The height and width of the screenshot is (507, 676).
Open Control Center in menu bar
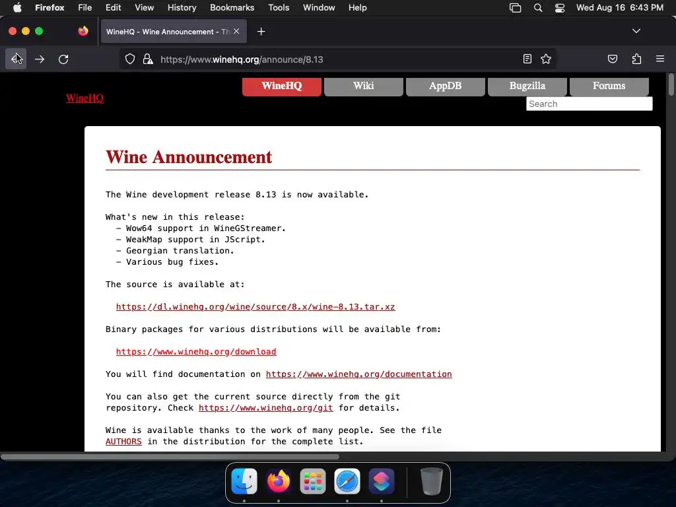coord(560,7)
